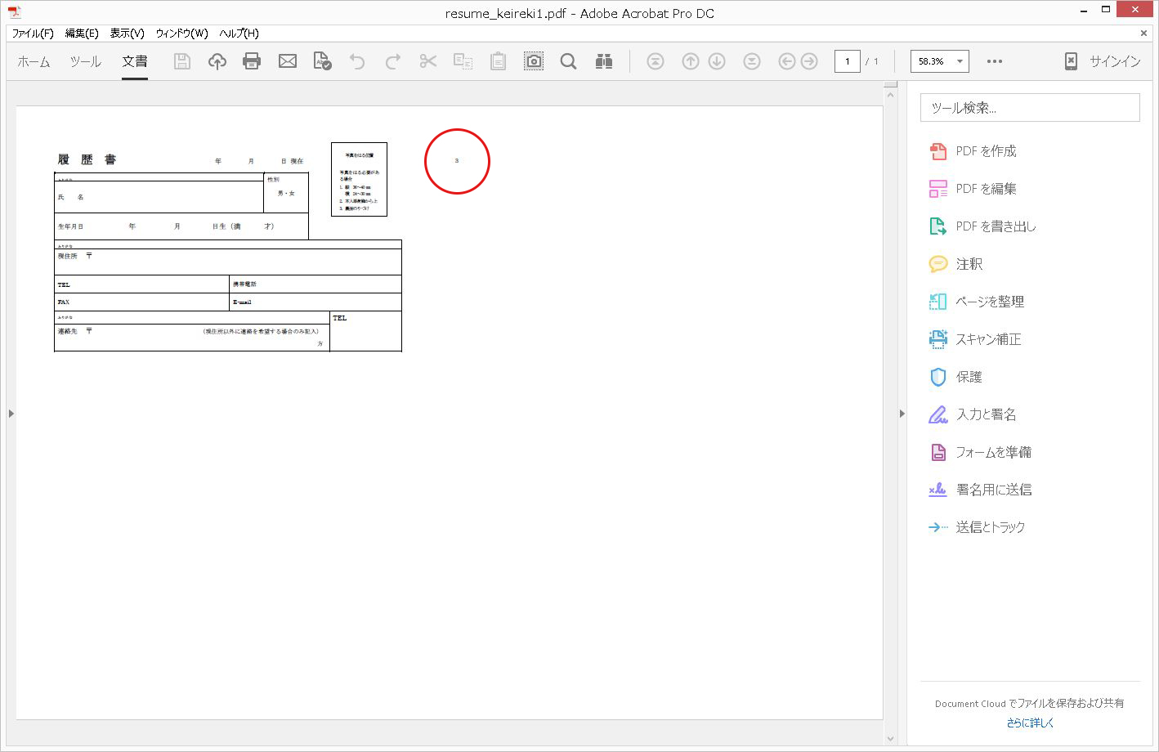Open the magnifier search tool
Screen dimensions: 1159x752
(x=568, y=61)
